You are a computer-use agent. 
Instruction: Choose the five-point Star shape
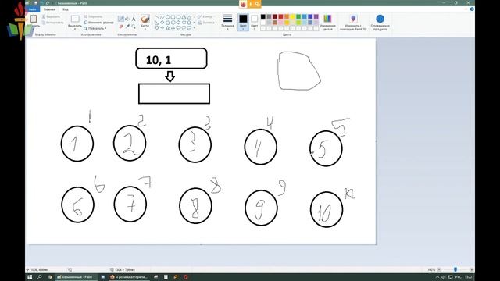pyautogui.click(x=167, y=28)
